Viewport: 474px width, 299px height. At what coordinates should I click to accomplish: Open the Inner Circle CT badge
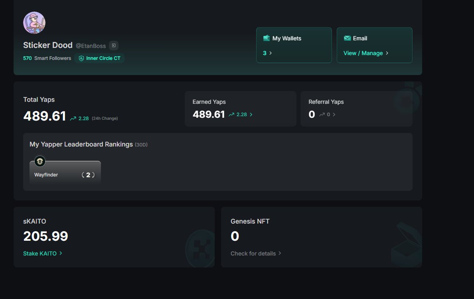(x=99, y=58)
